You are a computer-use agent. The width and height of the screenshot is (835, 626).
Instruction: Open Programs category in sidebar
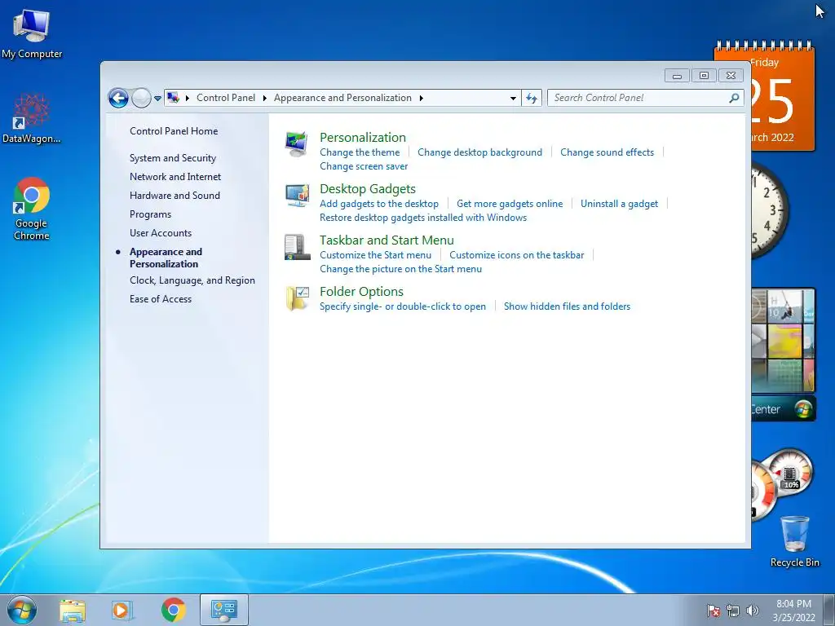coord(150,214)
